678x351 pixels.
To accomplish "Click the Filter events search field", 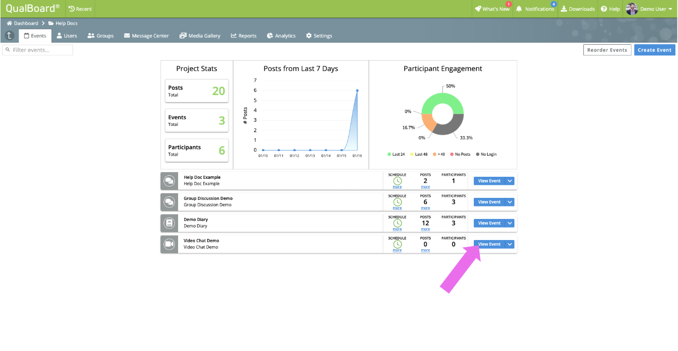I will (38, 50).
